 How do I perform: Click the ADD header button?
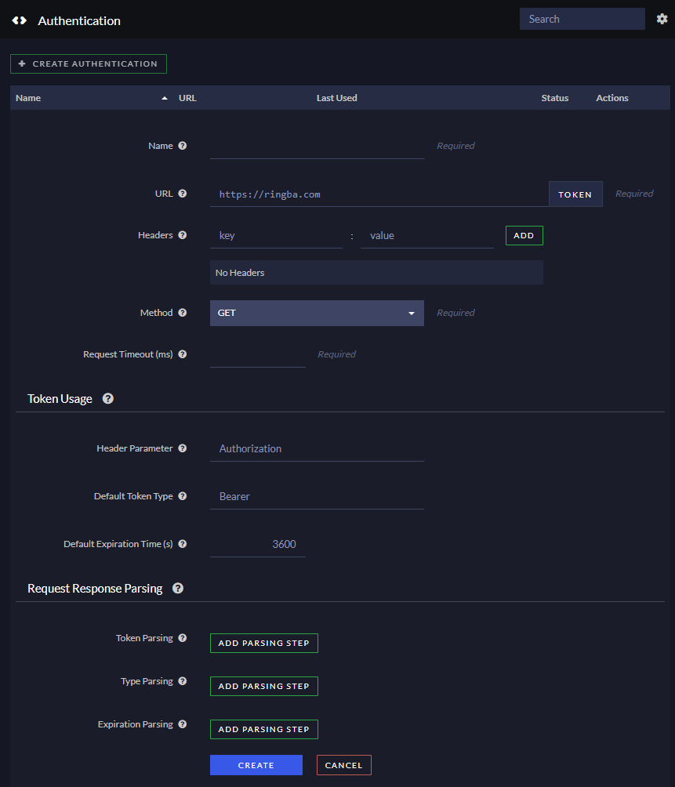524,235
